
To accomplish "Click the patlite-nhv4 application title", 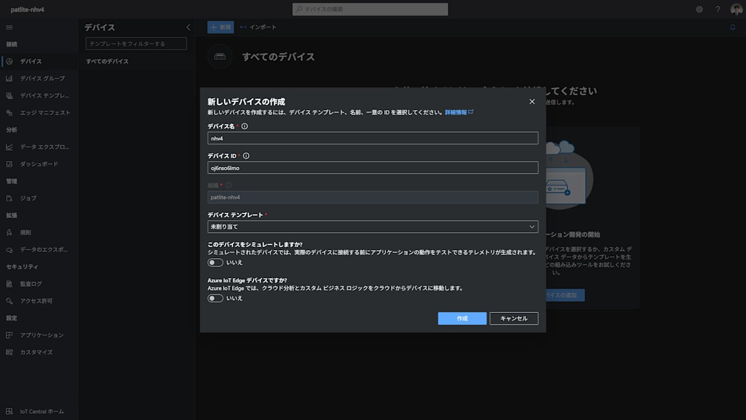I will (x=27, y=9).
